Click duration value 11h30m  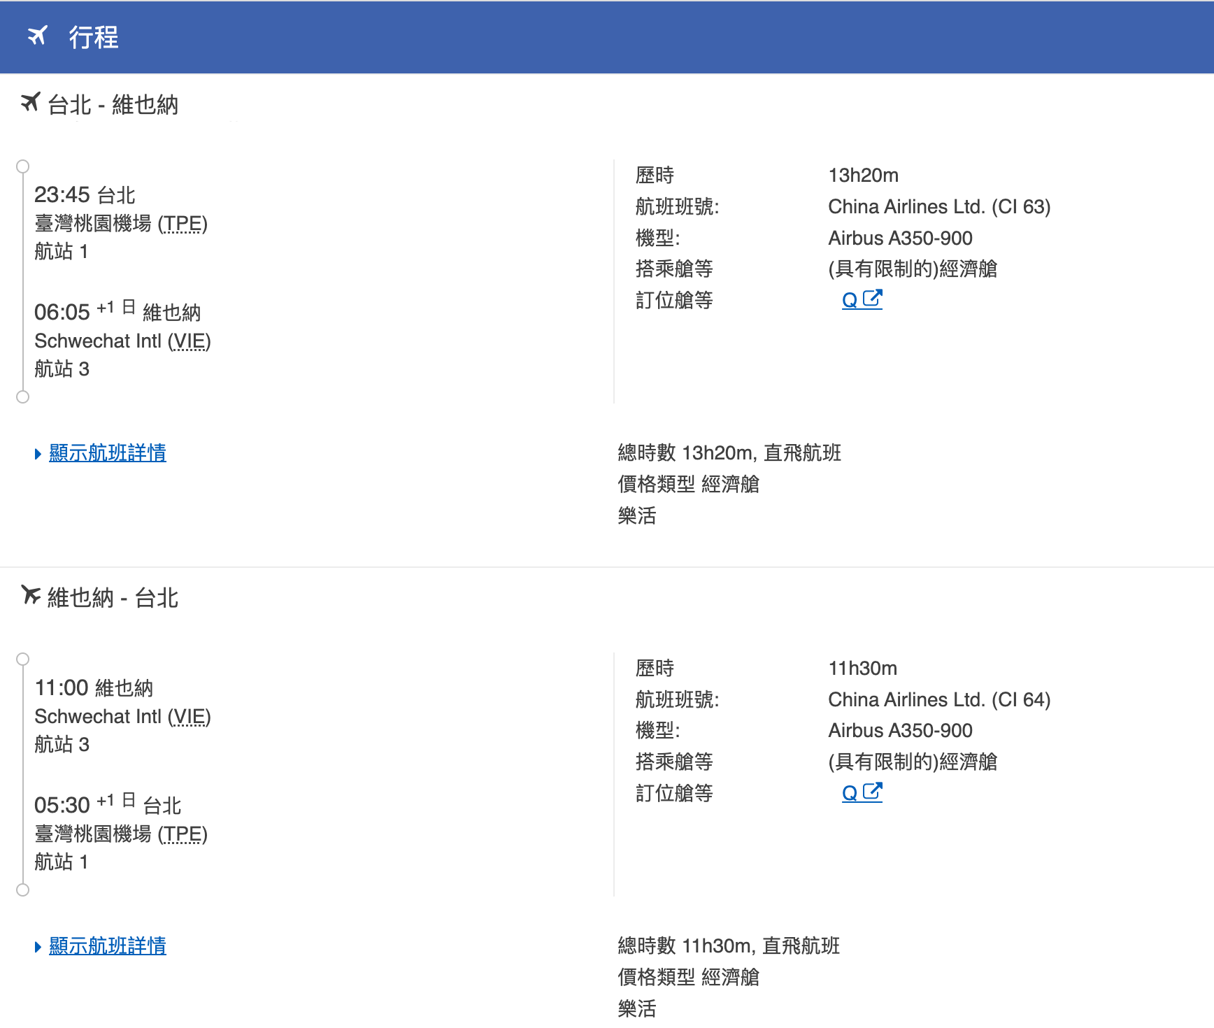click(863, 669)
